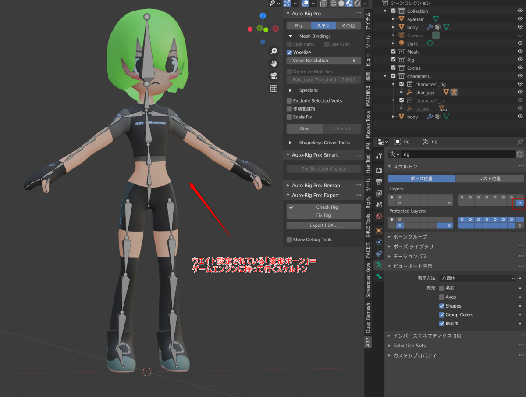Open the Output properties printer icon tab
This screenshot has width=526, height=397.
pyautogui.click(x=379, y=182)
